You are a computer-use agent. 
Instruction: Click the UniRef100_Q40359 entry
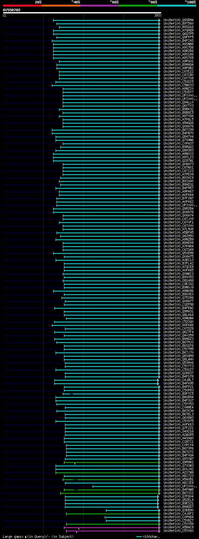(178, 336)
